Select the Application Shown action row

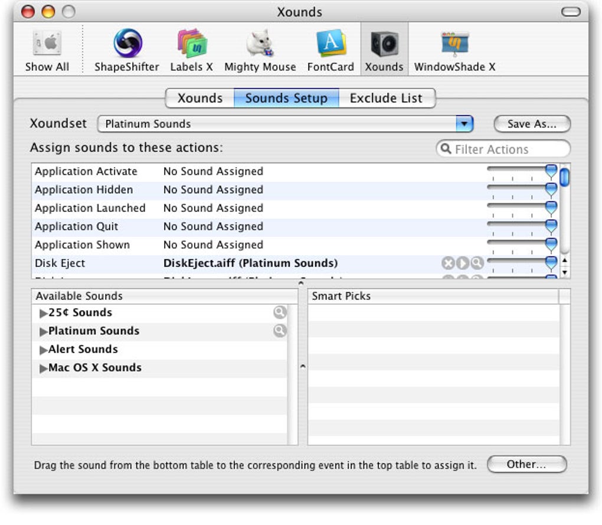295,245
